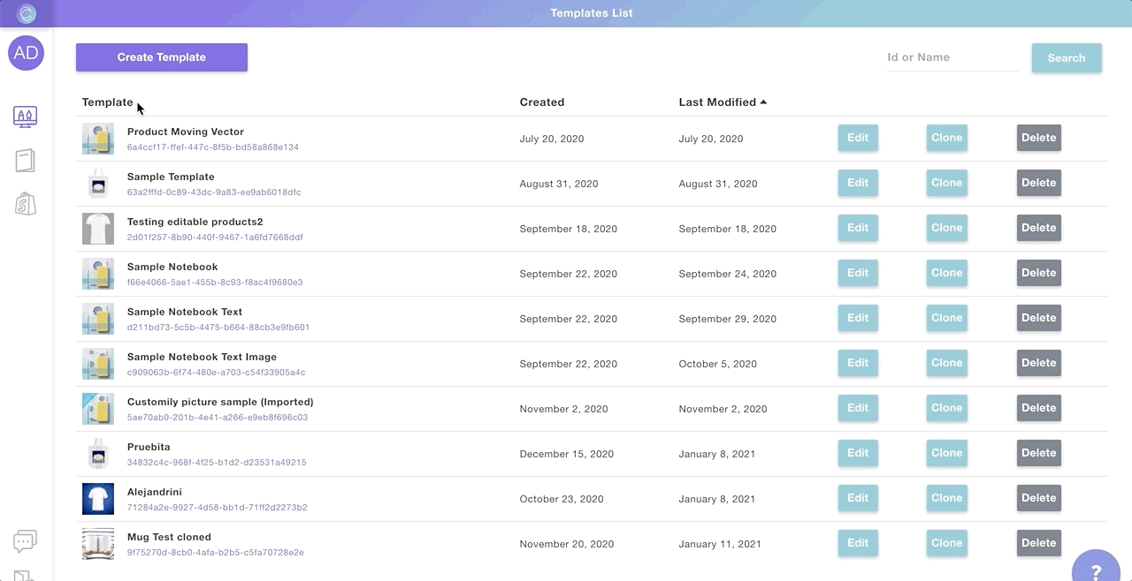The image size is (1132, 581).
Task: Click the Search button
Action: (x=1066, y=58)
